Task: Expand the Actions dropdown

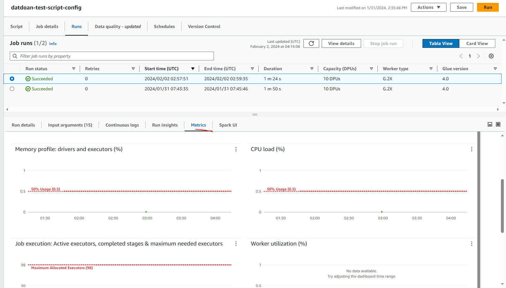Action: [428, 7]
